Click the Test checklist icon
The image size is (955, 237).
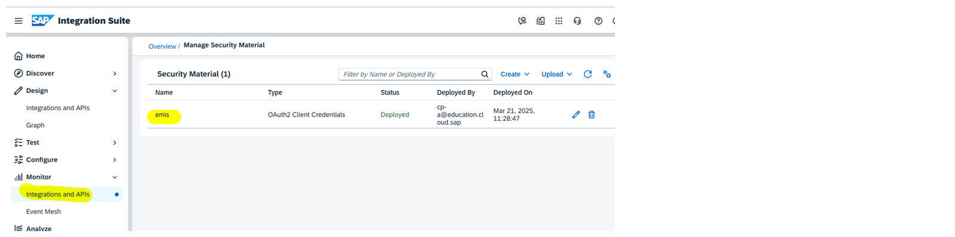coord(19,142)
